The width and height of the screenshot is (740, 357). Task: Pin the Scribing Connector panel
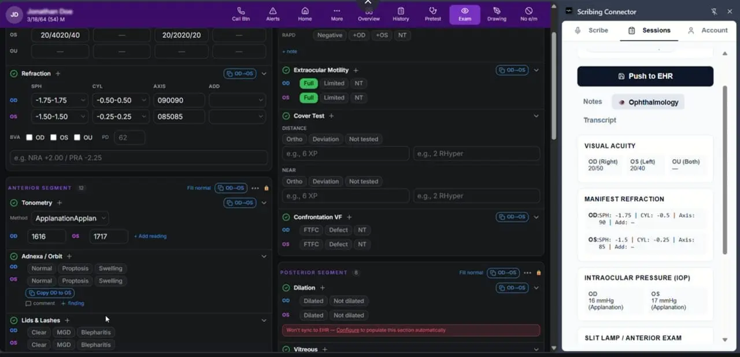(714, 12)
